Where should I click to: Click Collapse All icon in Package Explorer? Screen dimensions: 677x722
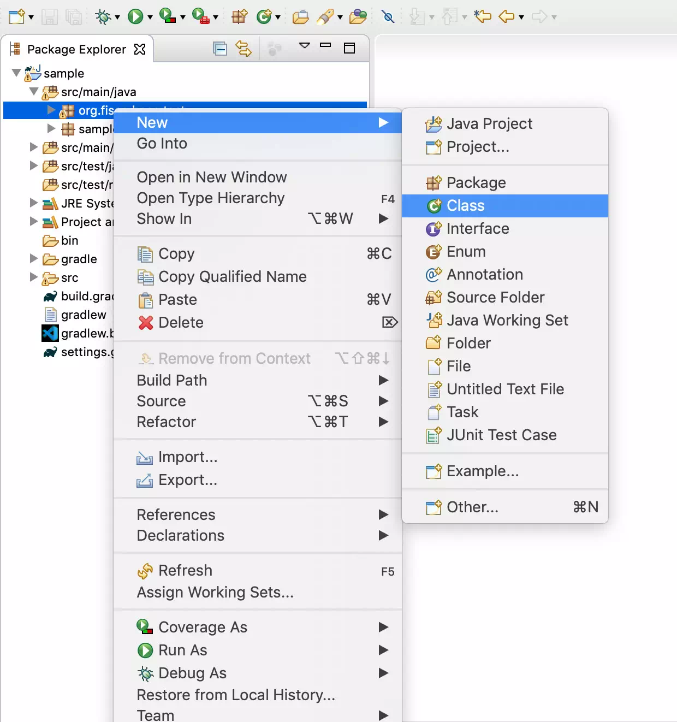pyautogui.click(x=220, y=49)
